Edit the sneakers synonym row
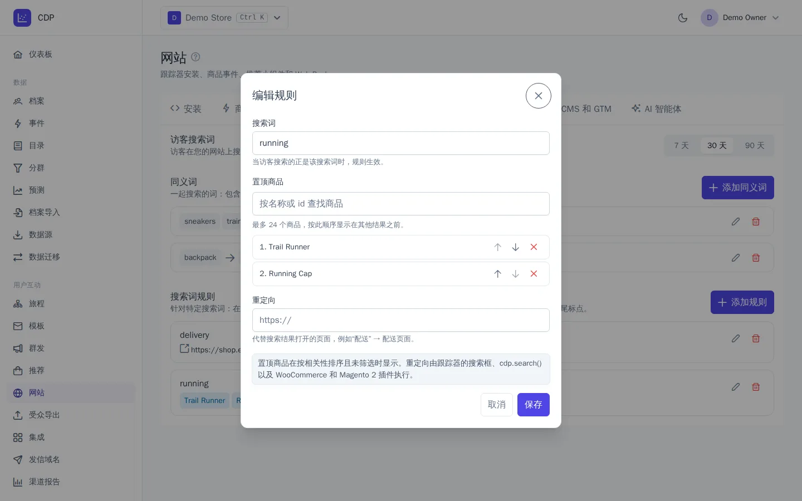The height and width of the screenshot is (501, 802). click(736, 222)
